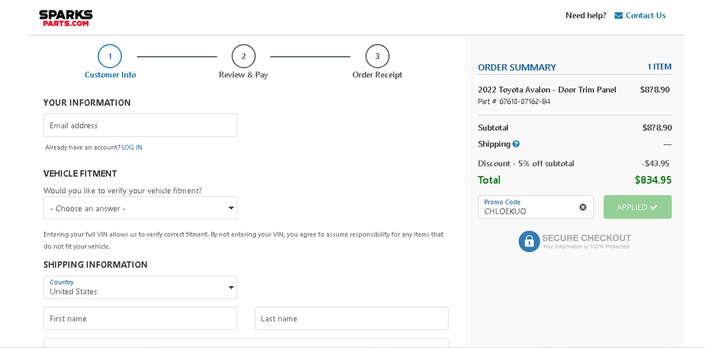Click the Total amount $834.95
The width and height of the screenshot is (705, 348).
(x=653, y=180)
